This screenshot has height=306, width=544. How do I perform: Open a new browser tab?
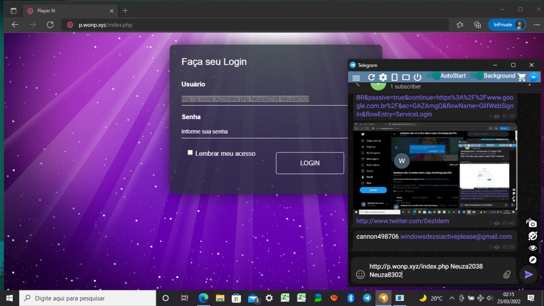coord(125,11)
